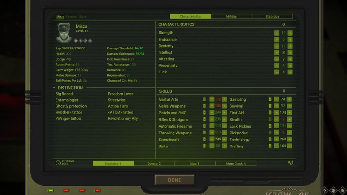Switch to character Hexogen

pyautogui.click(x=72, y=17)
